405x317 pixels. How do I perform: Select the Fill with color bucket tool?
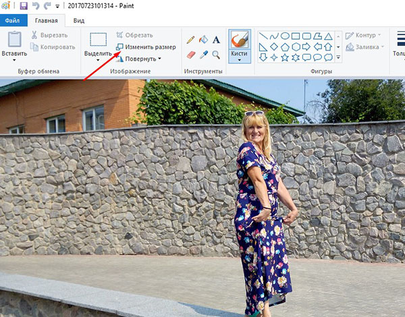point(204,40)
